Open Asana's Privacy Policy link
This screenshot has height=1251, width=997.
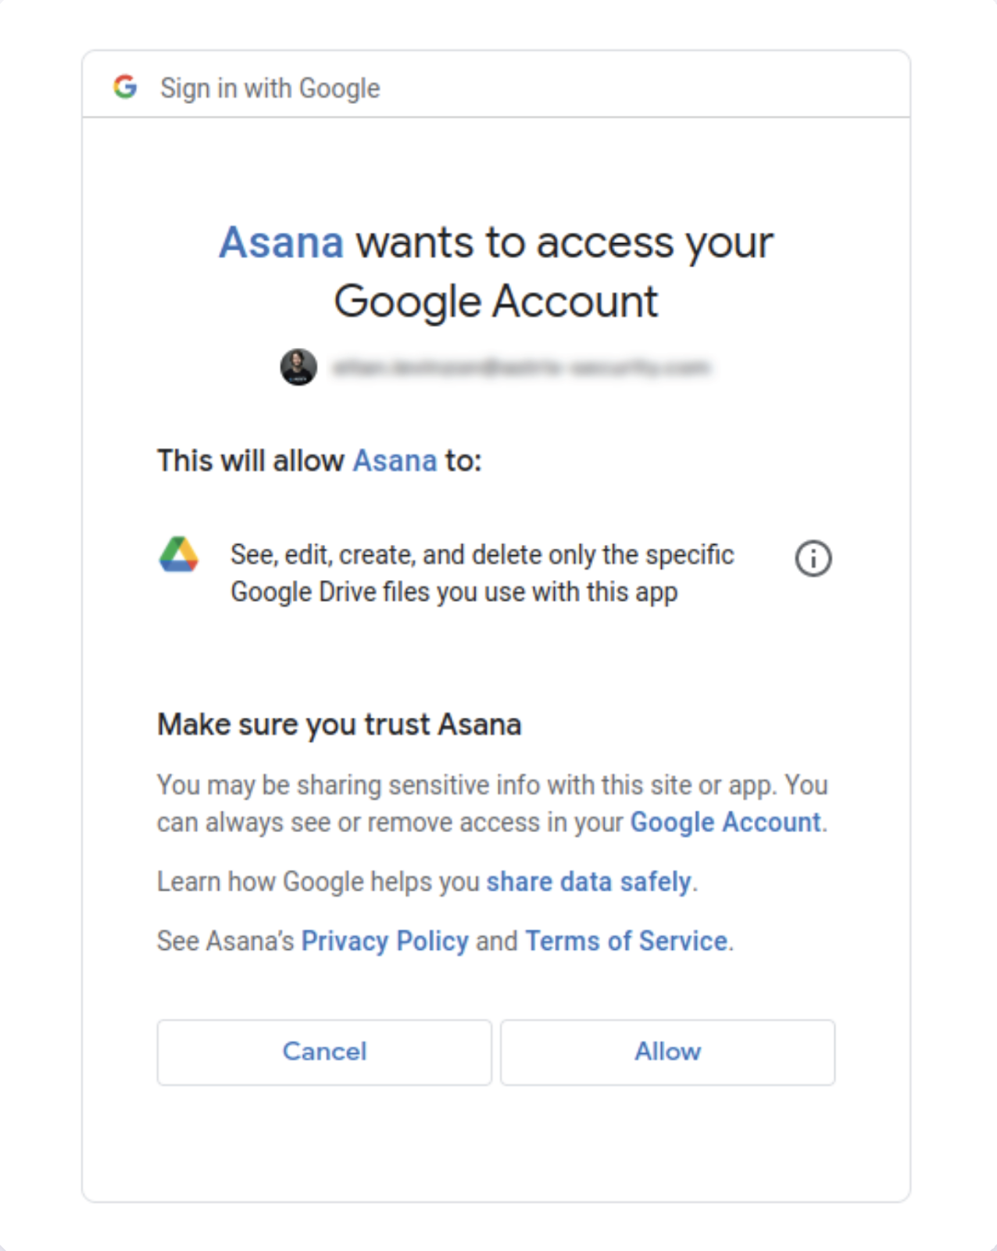tap(385, 941)
